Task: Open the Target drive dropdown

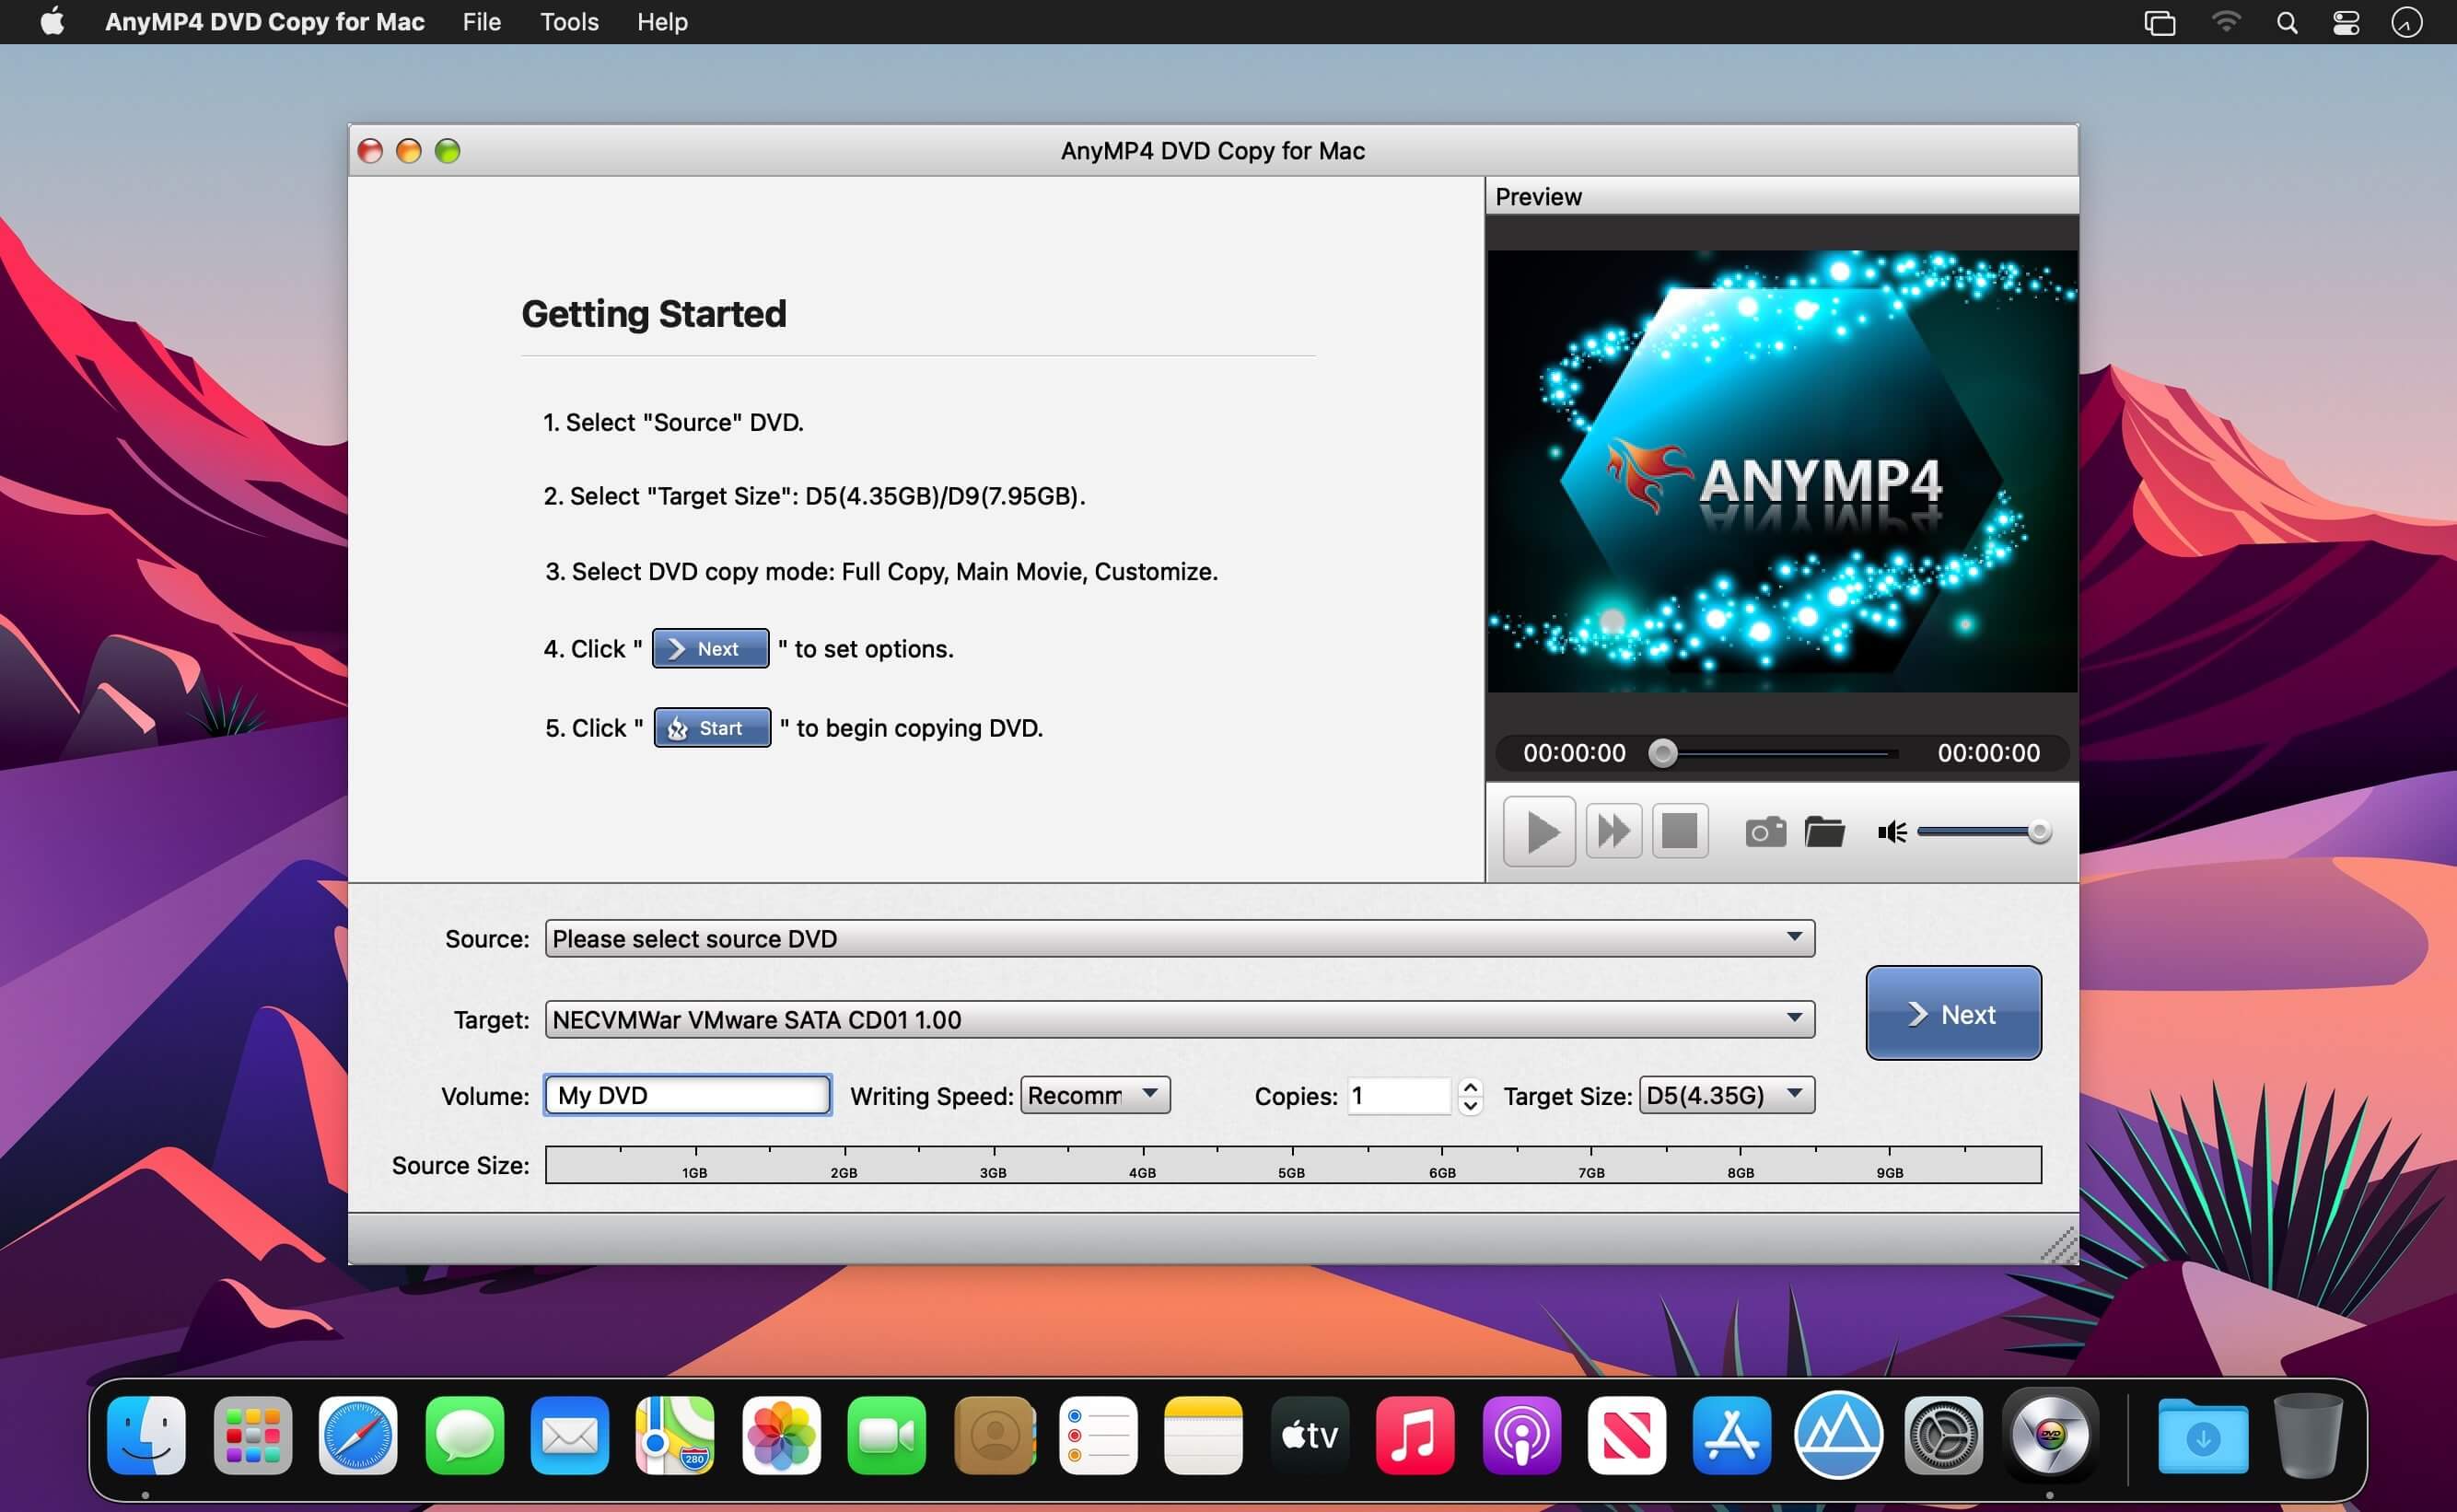Action: (x=1794, y=1019)
